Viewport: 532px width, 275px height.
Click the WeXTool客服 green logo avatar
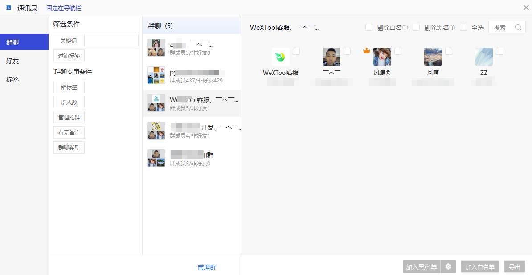point(280,57)
